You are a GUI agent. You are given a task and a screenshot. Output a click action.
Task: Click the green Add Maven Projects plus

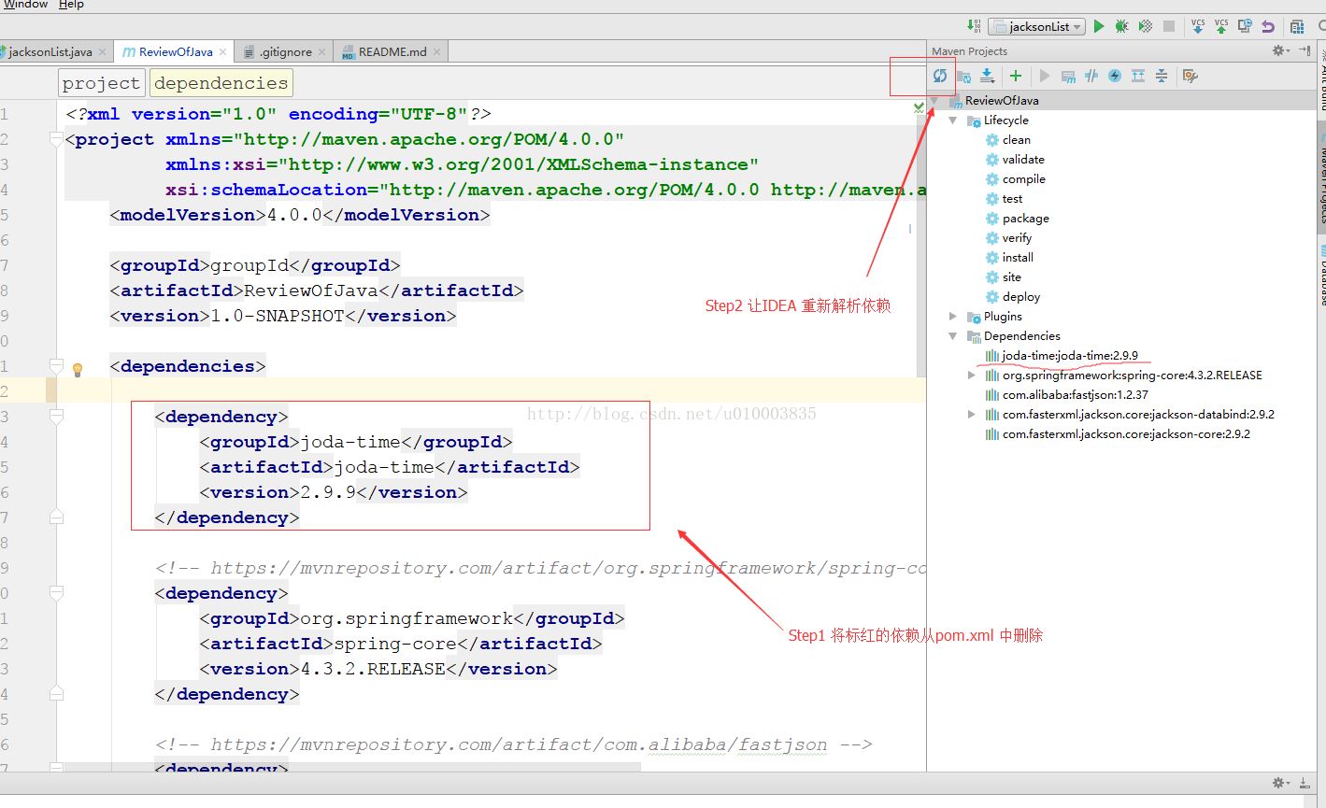(1016, 76)
